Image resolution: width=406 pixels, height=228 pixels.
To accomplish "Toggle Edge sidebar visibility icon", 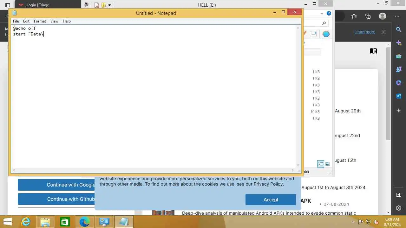I will [x=399, y=194].
